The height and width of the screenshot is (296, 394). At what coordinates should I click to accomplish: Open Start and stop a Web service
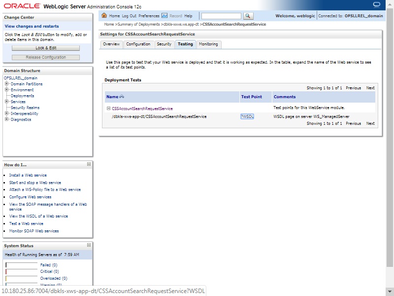[x=35, y=183]
